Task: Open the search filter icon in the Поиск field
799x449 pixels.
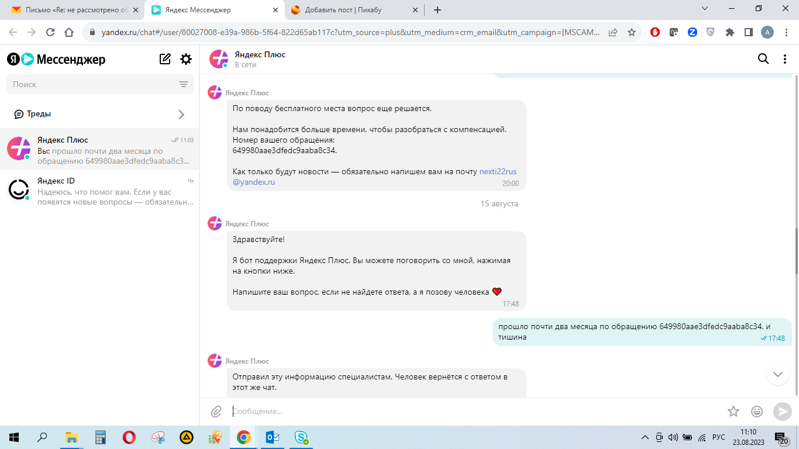Action: (184, 84)
